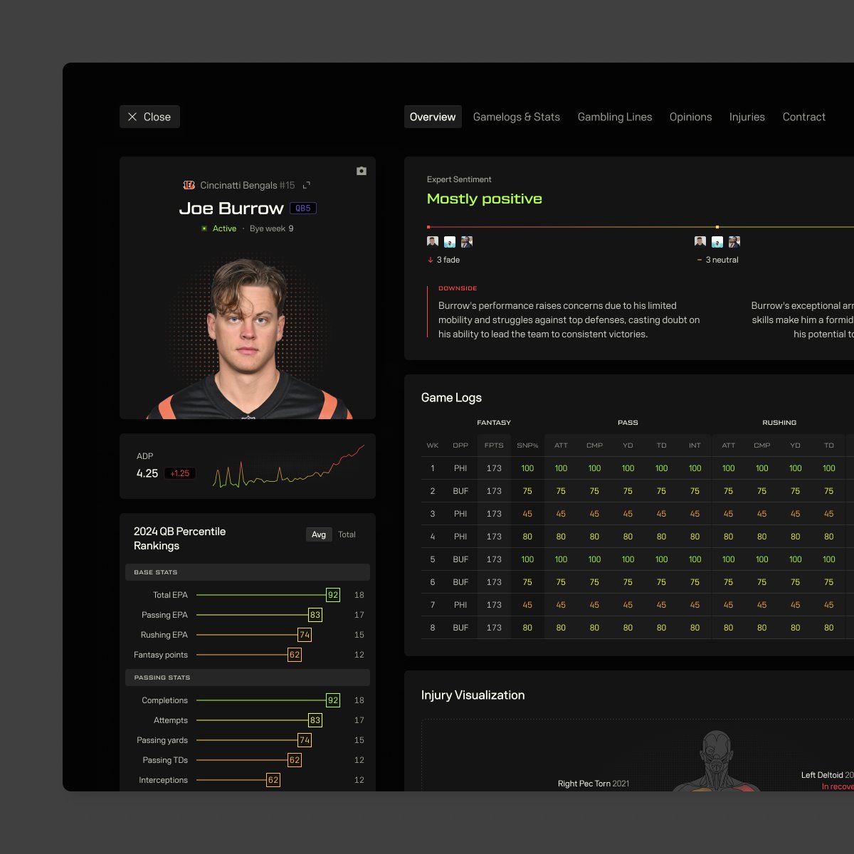854x854 pixels.
Task: Open the Contract tab
Action: click(x=804, y=117)
